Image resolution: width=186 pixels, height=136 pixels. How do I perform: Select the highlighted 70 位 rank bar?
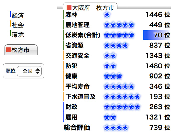[157, 35]
